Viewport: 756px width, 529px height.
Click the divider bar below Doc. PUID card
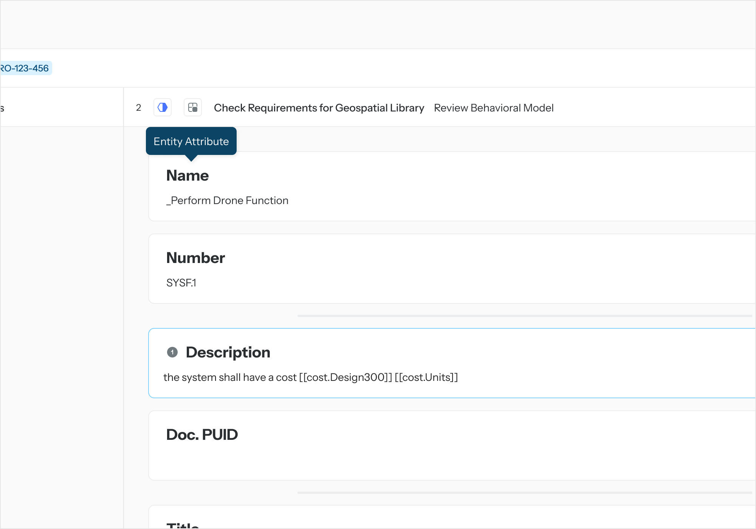pos(524,492)
